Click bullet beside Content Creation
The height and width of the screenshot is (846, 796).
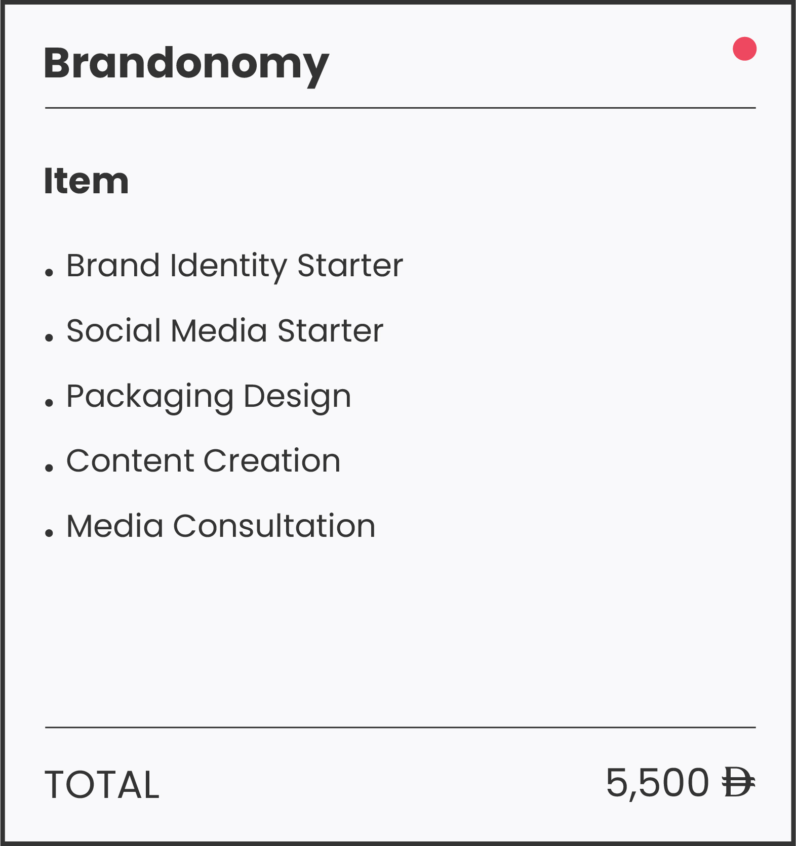click(x=49, y=468)
